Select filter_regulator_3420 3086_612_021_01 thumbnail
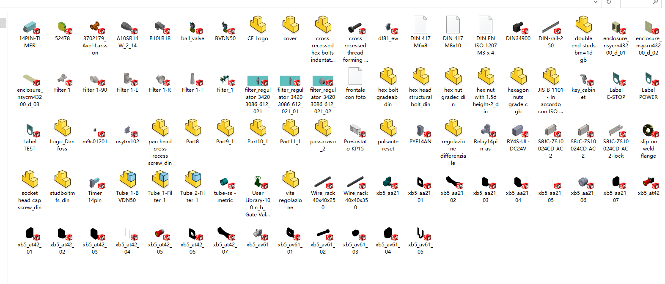 click(x=290, y=81)
